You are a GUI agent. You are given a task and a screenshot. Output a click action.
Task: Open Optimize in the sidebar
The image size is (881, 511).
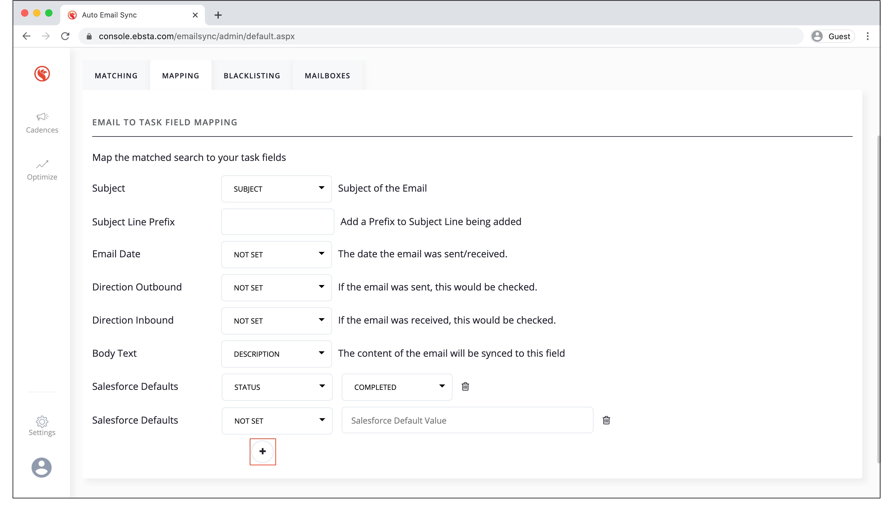42,170
